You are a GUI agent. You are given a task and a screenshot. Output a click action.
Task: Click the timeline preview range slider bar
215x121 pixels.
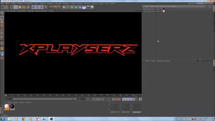point(45,99)
